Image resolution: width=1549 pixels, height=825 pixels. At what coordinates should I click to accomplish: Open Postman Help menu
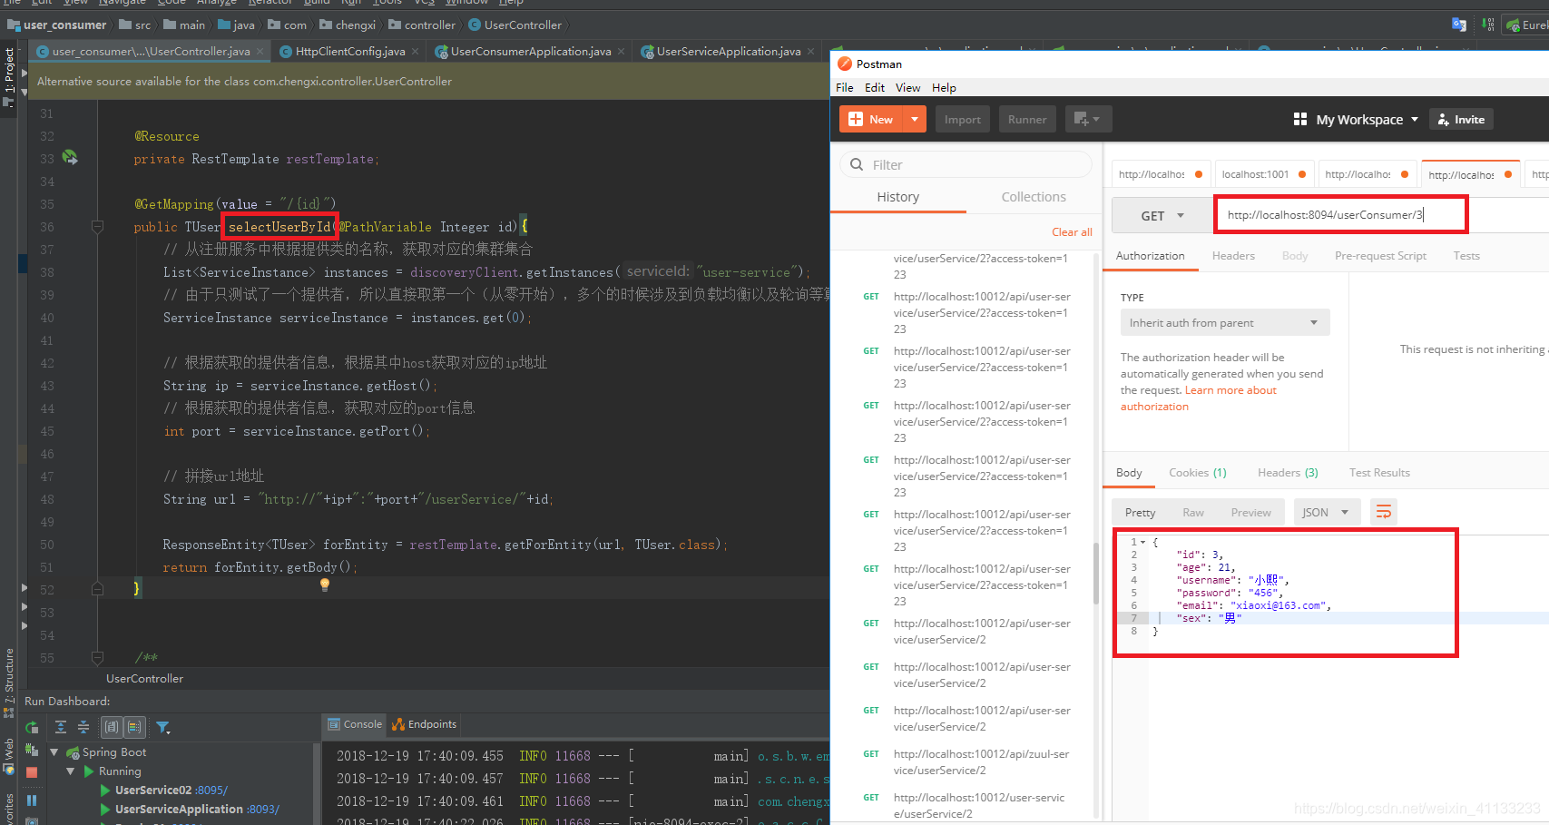[944, 88]
